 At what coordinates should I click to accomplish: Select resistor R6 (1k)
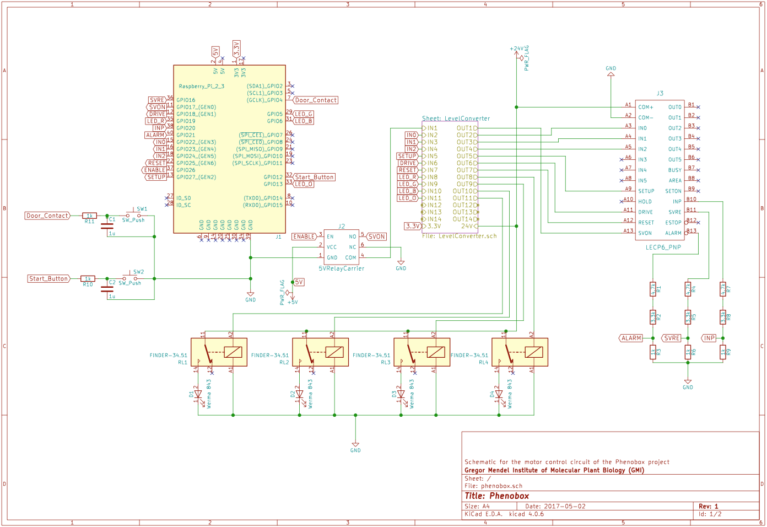[x=688, y=352]
